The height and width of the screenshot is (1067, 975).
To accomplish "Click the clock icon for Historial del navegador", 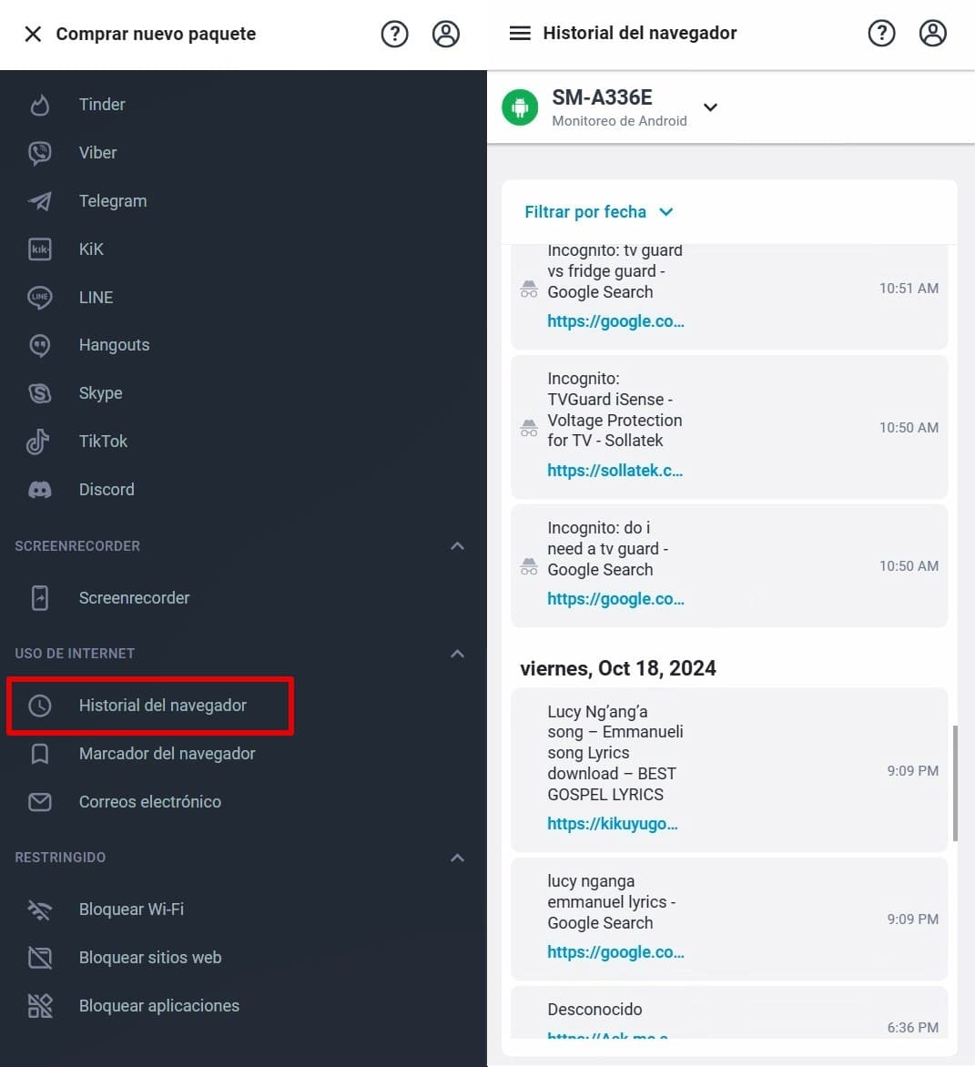I will point(39,706).
